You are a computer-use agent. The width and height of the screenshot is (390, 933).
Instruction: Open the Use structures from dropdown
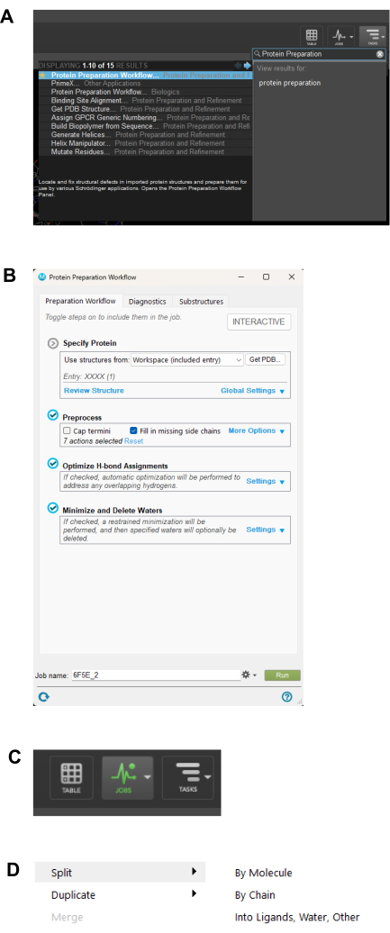click(187, 360)
